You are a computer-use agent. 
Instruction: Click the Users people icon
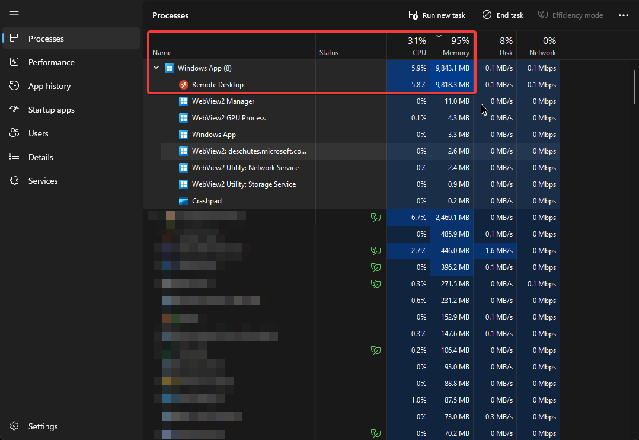pos(14,133)
